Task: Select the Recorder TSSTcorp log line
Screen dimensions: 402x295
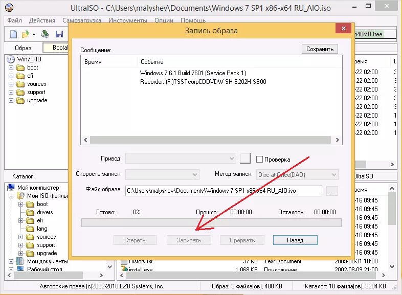Action: 203,82
